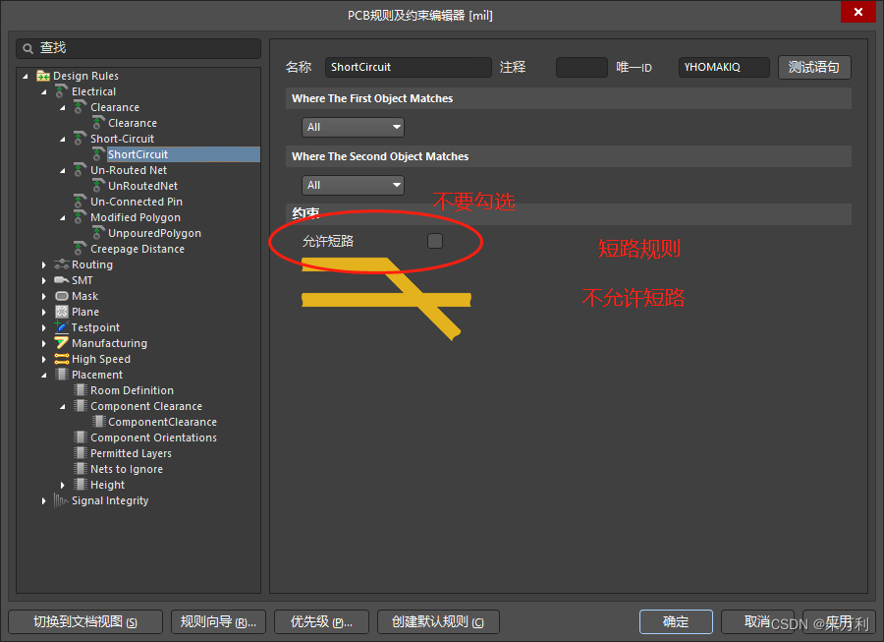Open the First Object Matches dropdown
The image size is (884, 642).
click(353, 127)
